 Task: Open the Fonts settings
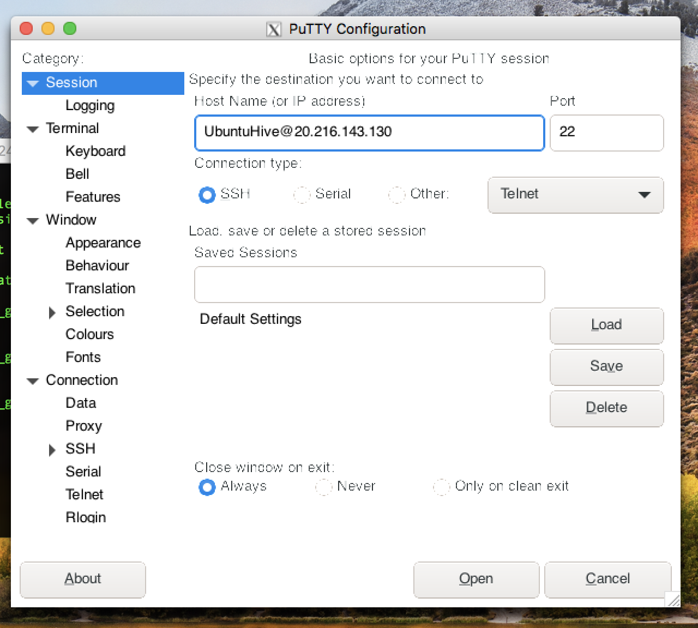[x=83, y=357]
